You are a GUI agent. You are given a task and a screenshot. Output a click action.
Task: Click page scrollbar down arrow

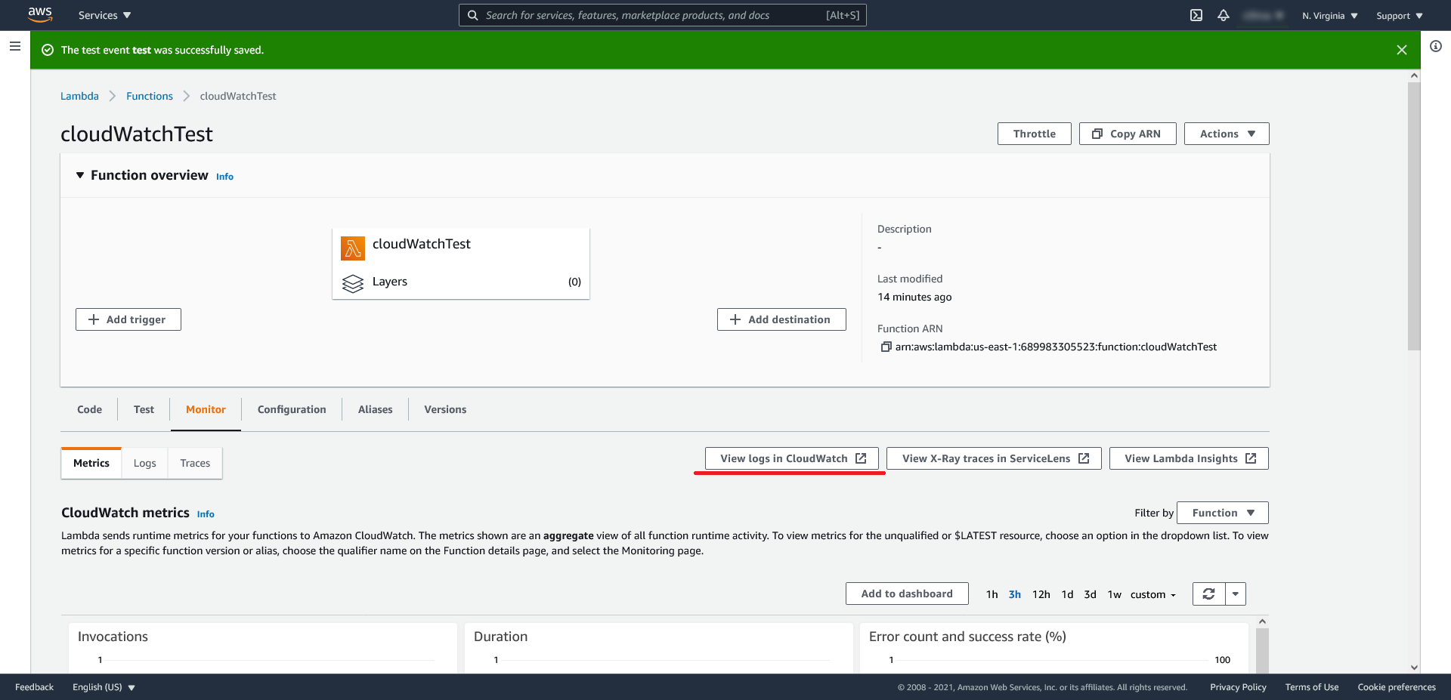click(1414, 668)
